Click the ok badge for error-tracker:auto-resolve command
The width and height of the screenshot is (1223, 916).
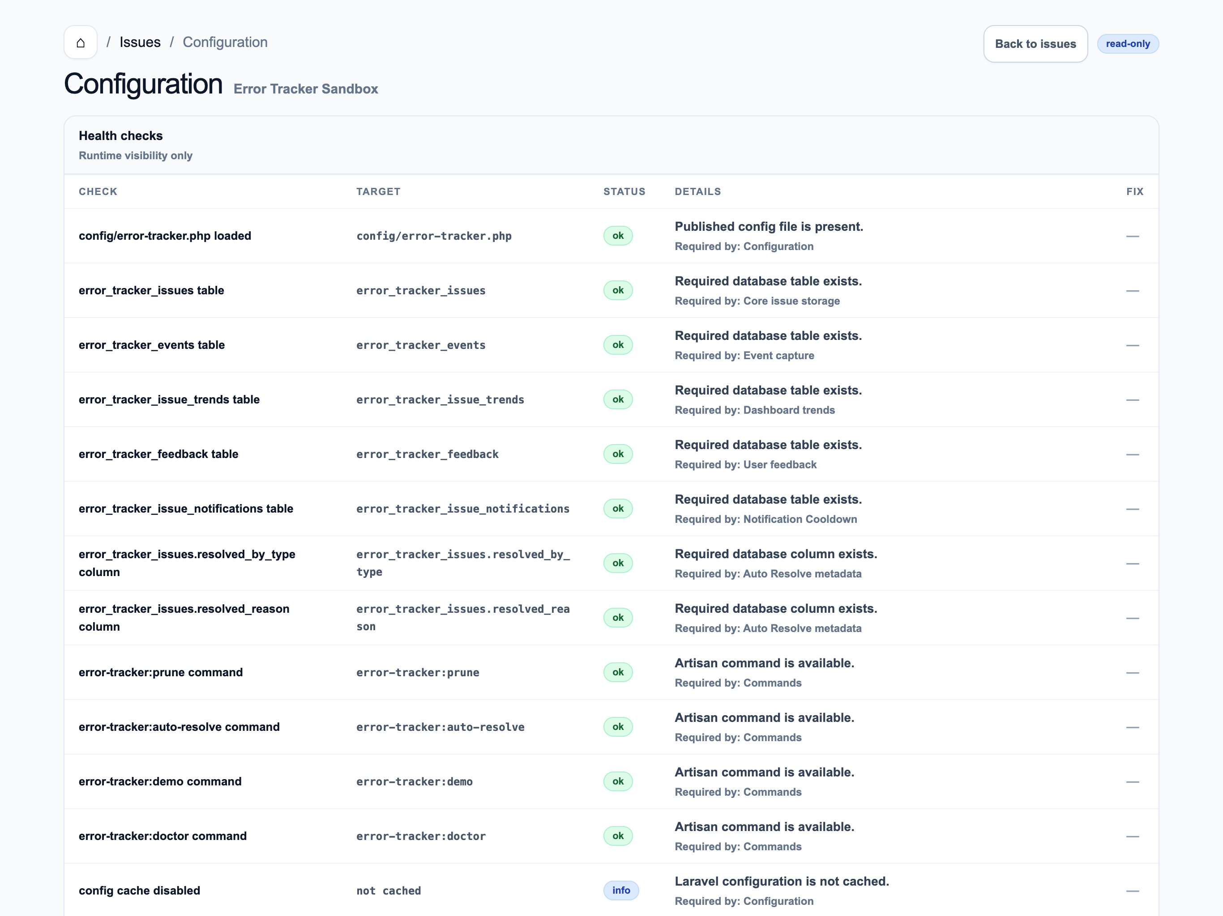pyautogui.click(x=618, y=726)
